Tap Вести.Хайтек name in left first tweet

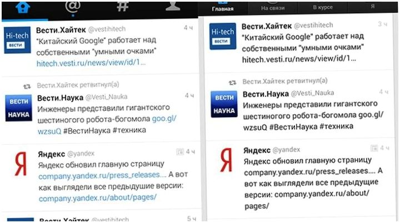pyautogui.click(x=61, y=30)
